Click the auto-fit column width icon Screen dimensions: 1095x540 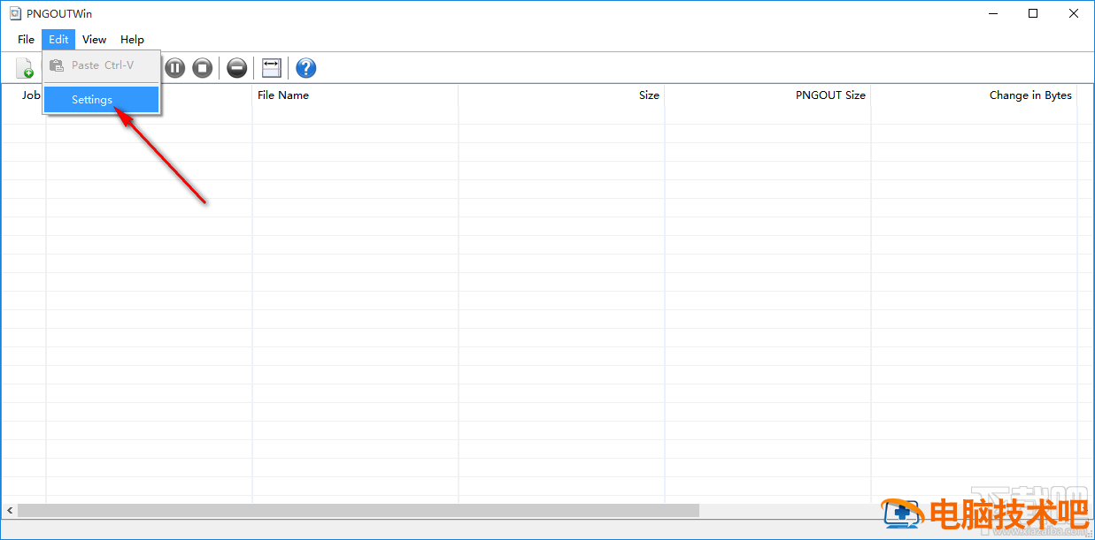pos(271,68)
